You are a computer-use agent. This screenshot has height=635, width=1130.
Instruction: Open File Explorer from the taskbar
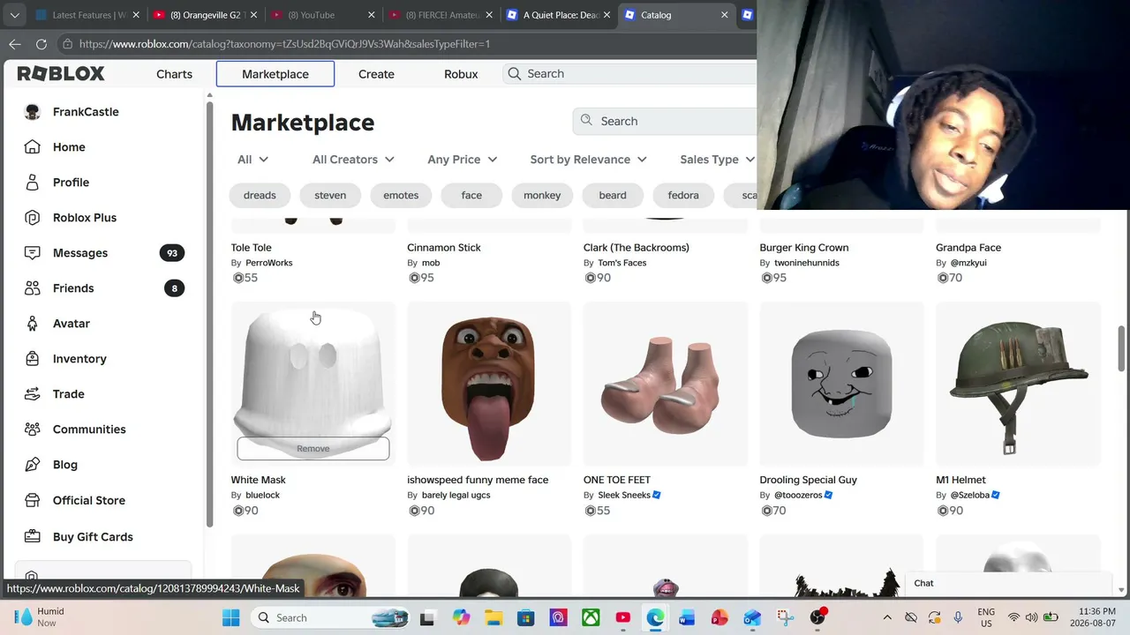pyautogui.click(x=493, y=617)
